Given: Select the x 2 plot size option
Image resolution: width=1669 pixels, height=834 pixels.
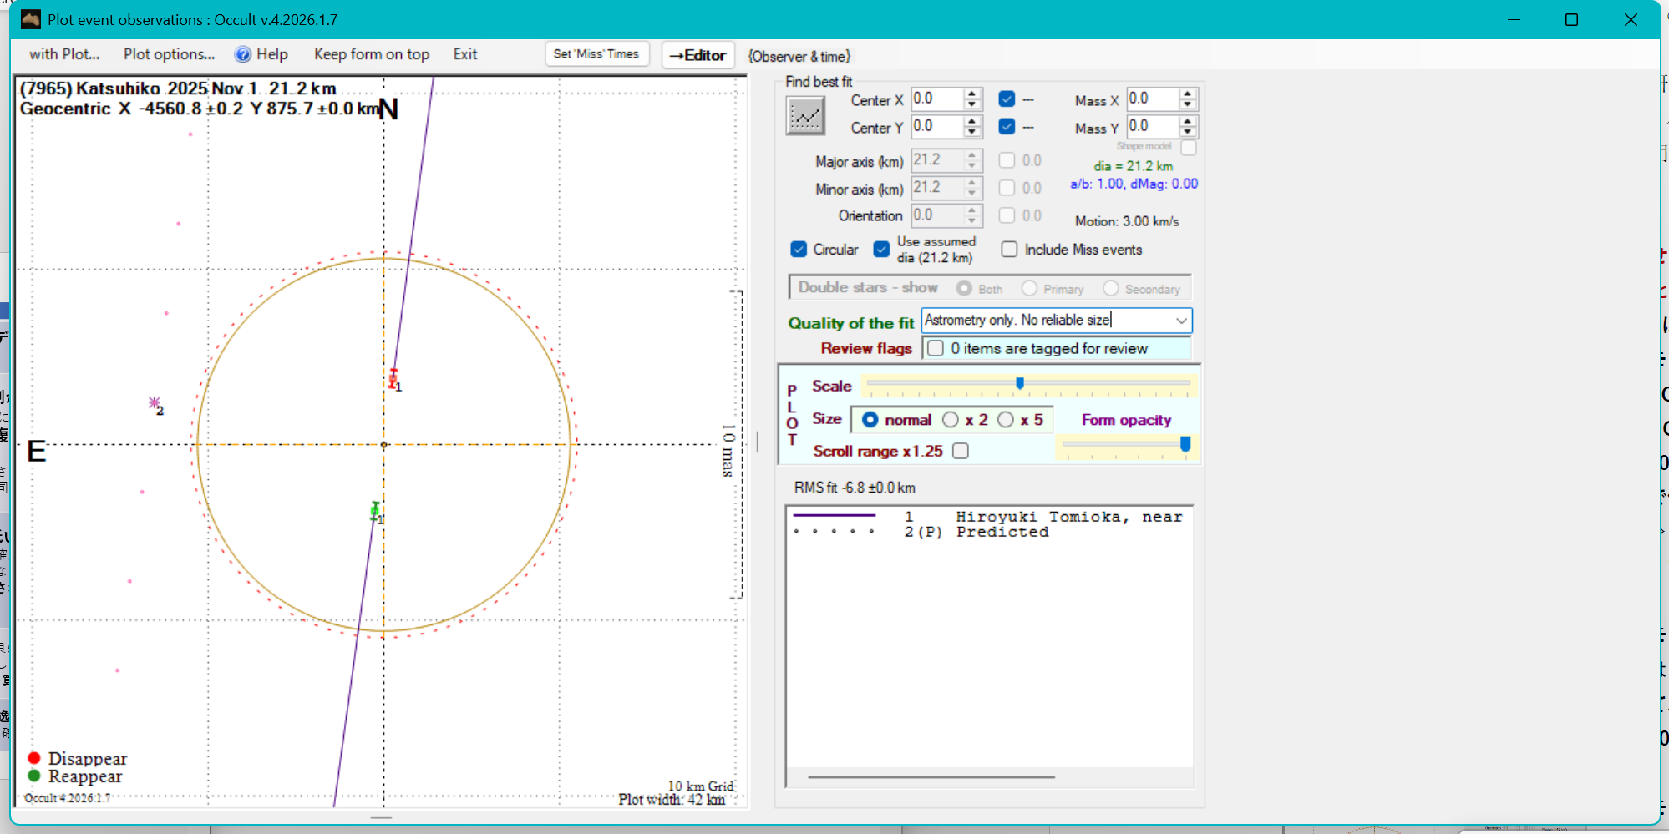Looking at the screenshot, I should 951,420.
